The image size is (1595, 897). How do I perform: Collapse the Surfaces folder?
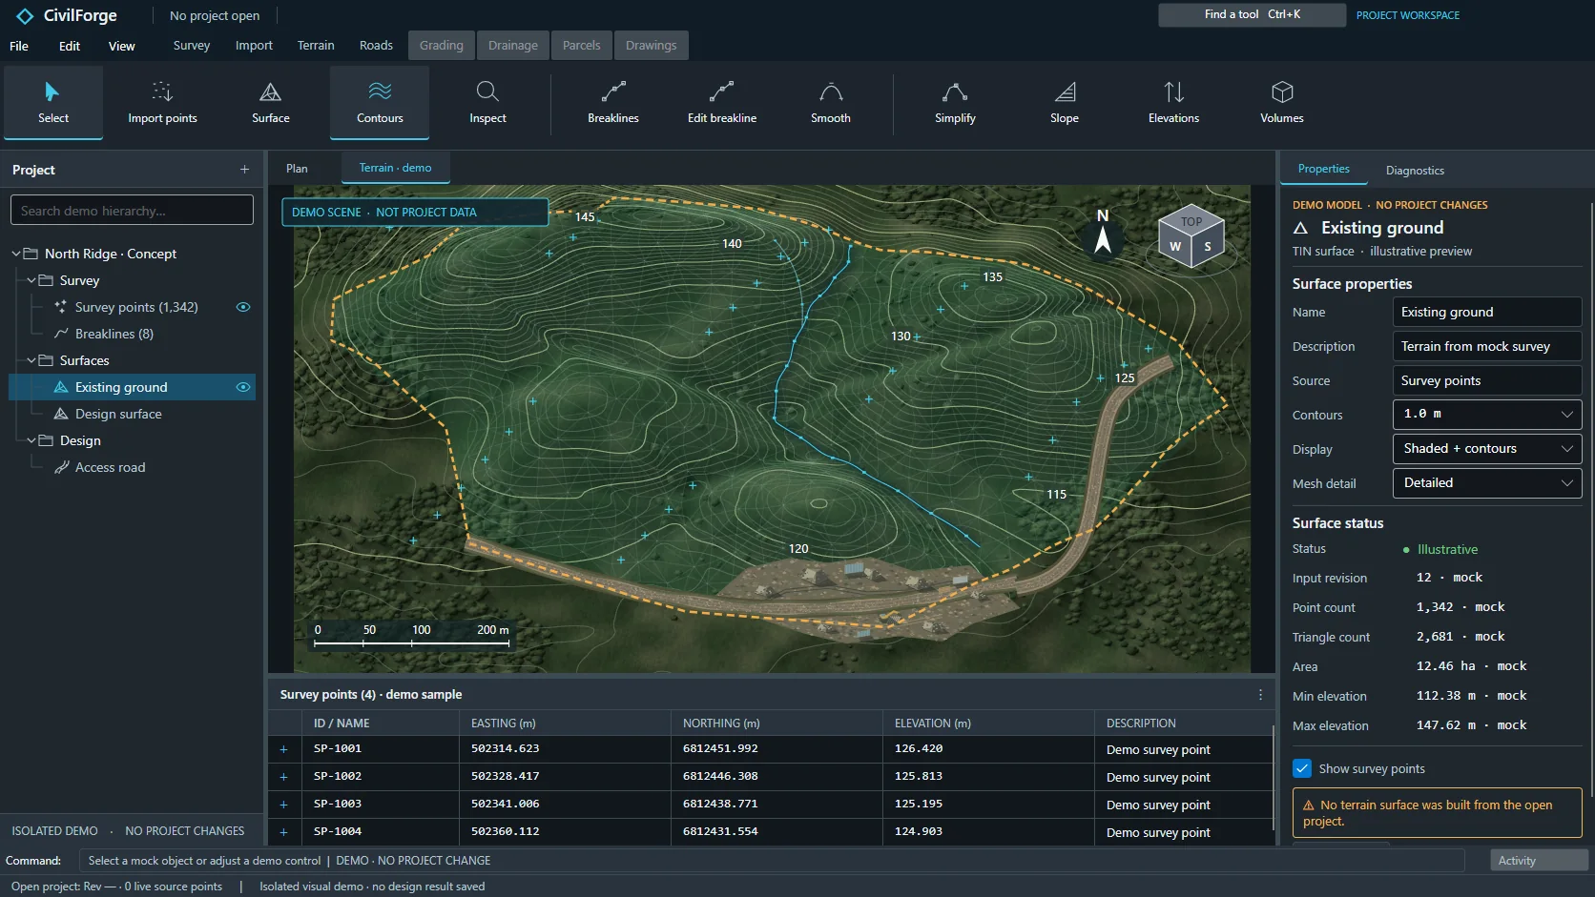click(x=31, y=360)
